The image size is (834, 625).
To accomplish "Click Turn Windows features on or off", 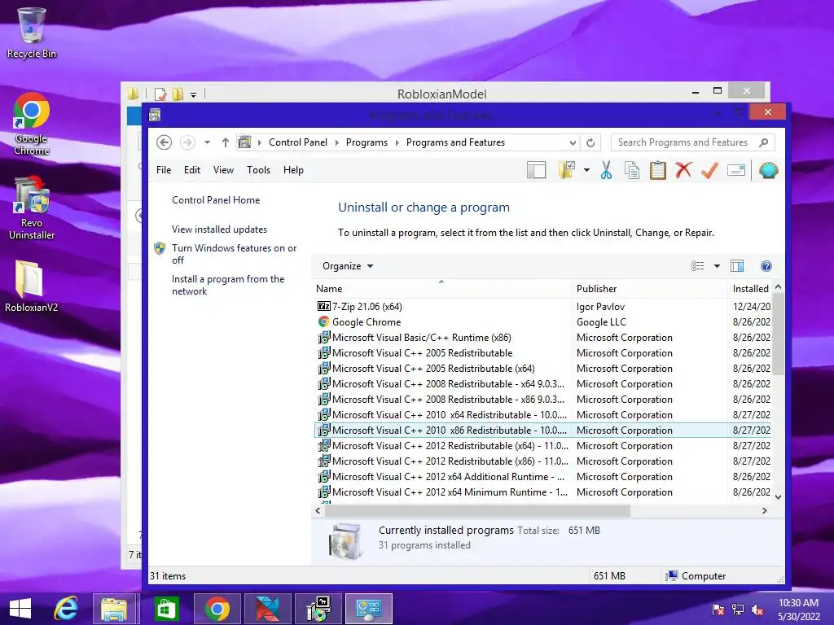I will pos(234,254).
